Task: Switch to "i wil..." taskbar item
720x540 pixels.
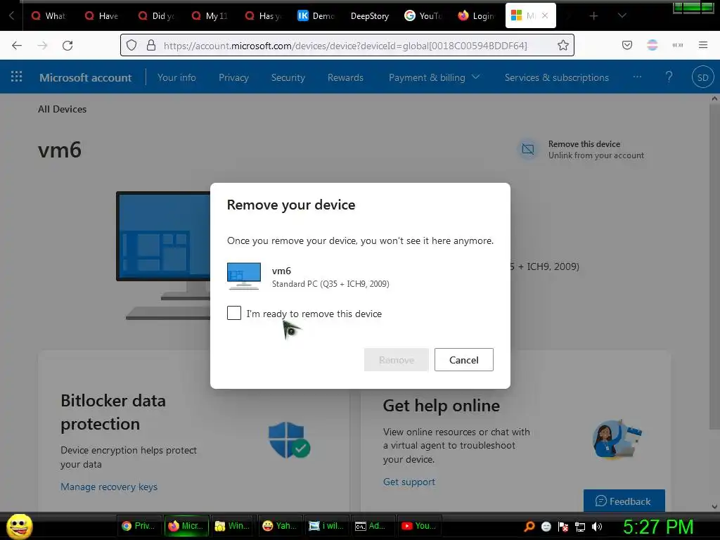Action: click(326, 526)
